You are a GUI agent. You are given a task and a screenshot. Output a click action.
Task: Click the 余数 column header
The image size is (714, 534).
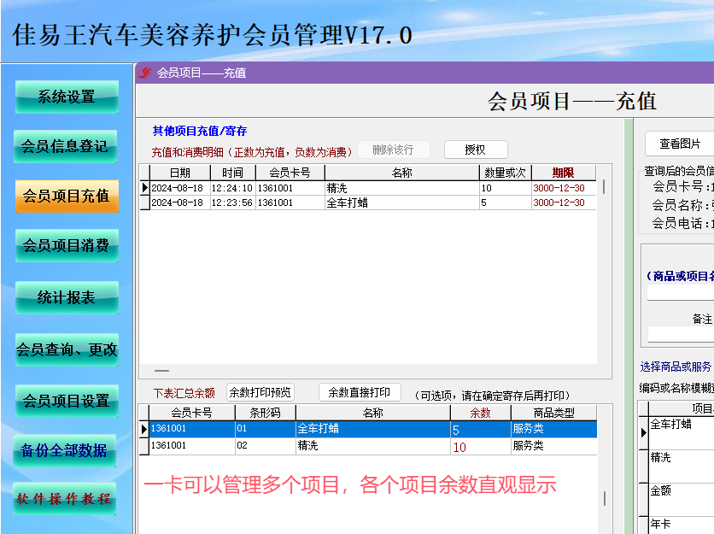pos(480,413)
